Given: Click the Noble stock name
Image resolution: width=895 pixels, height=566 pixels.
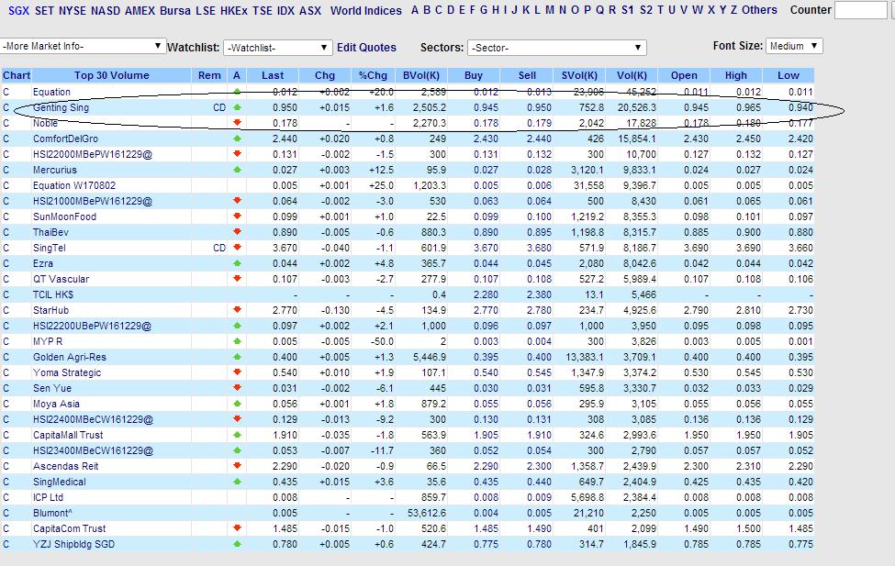Looking at the screenshot, I should click(45, 123).
